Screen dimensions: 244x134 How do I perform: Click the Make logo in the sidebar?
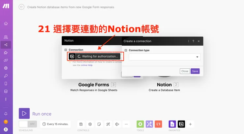coord(6,6)
